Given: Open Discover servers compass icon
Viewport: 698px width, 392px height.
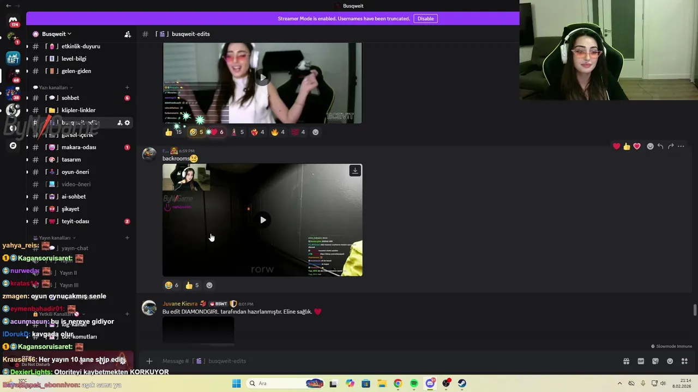Looking at the screenshot, I should point(13,145).
